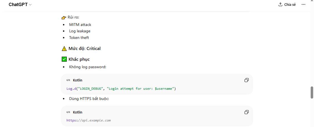Click the Mức độ: Critical heading
314x127 pixels.
(84, 49)
